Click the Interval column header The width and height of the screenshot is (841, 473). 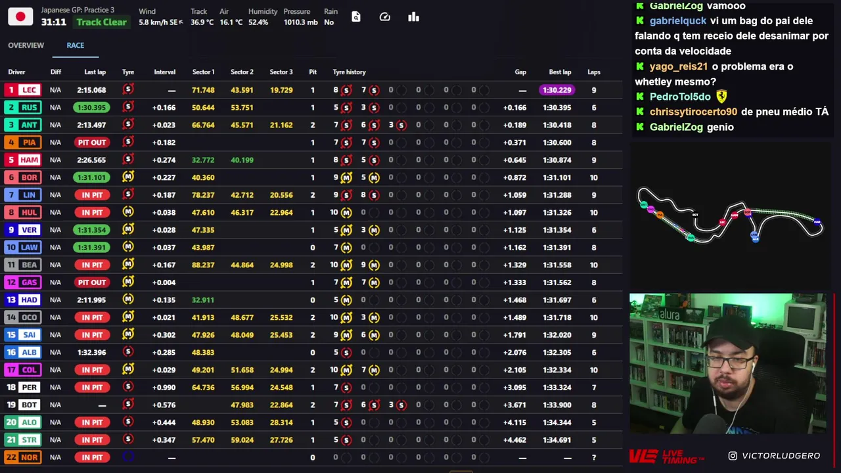click(165, 72)
